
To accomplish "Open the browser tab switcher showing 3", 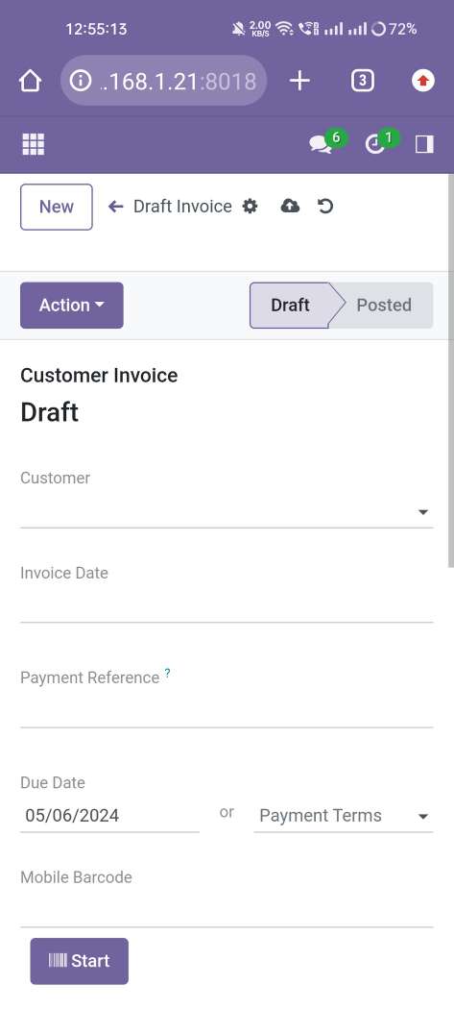I will (362, 81).
